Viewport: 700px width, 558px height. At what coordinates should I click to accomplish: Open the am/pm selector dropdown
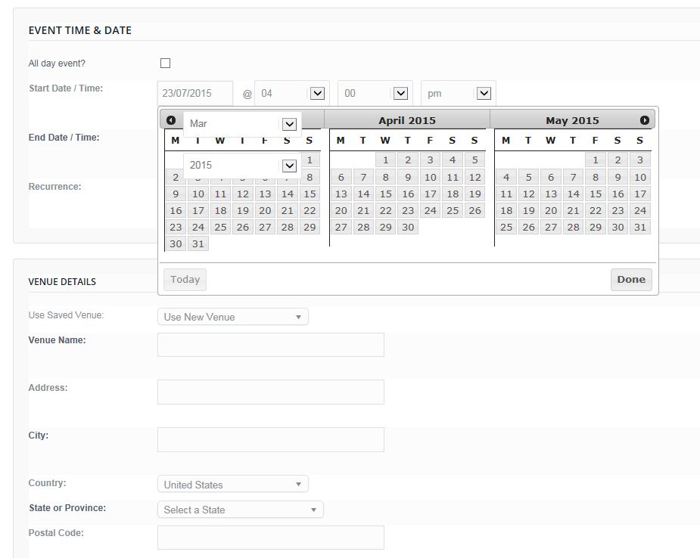(x=484, y=93)
